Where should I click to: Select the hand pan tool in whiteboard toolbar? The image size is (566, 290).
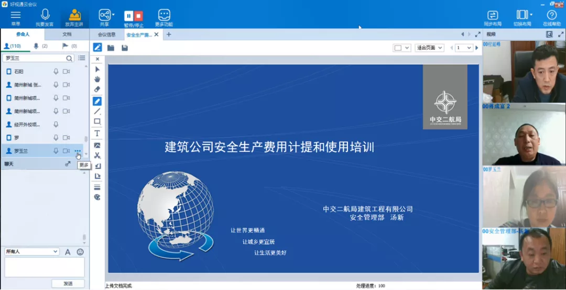coord(97,79)
